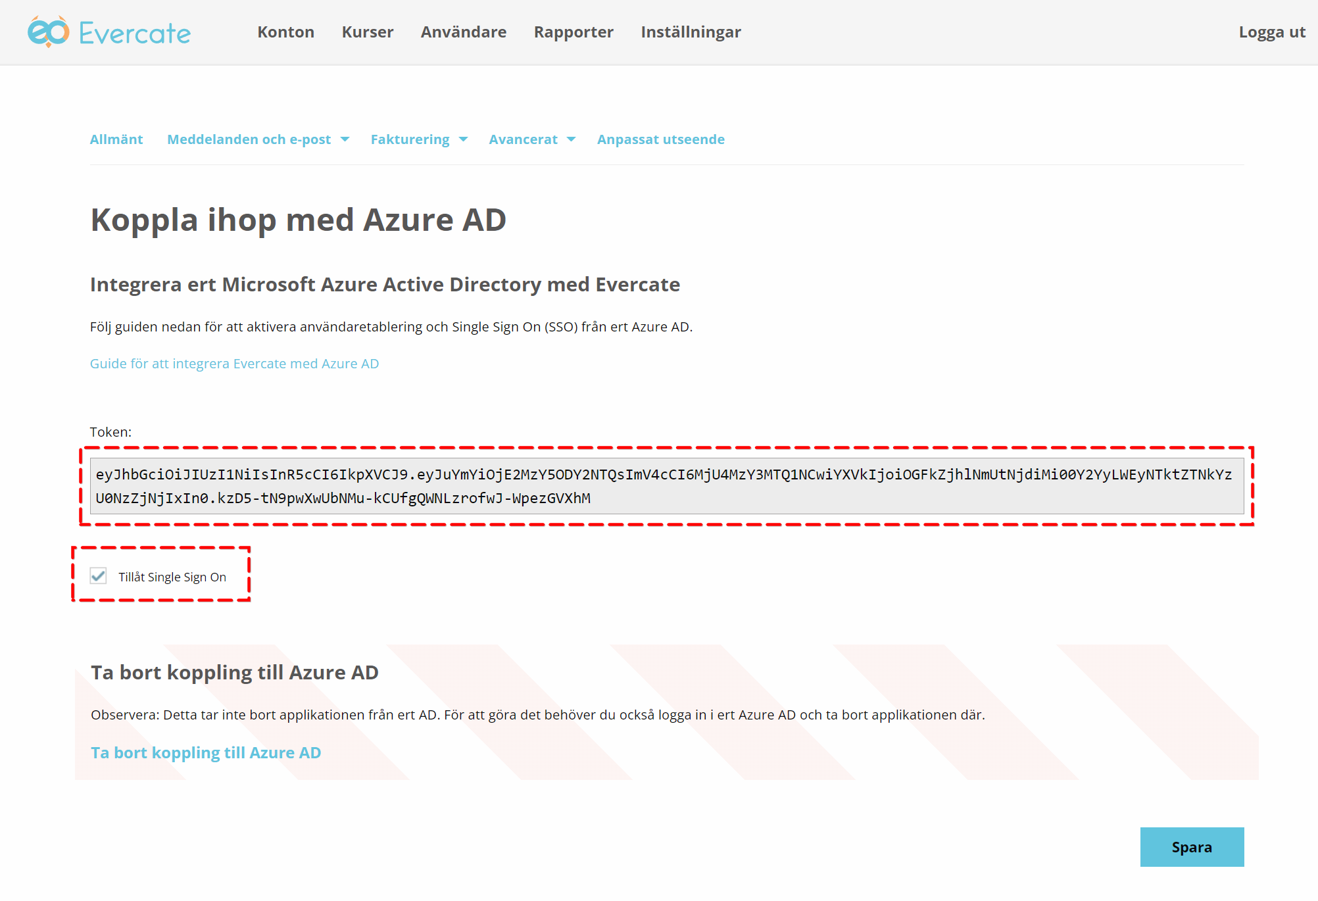Open the Kurser section
The image size is (1318, 901).
pos(367,32)
